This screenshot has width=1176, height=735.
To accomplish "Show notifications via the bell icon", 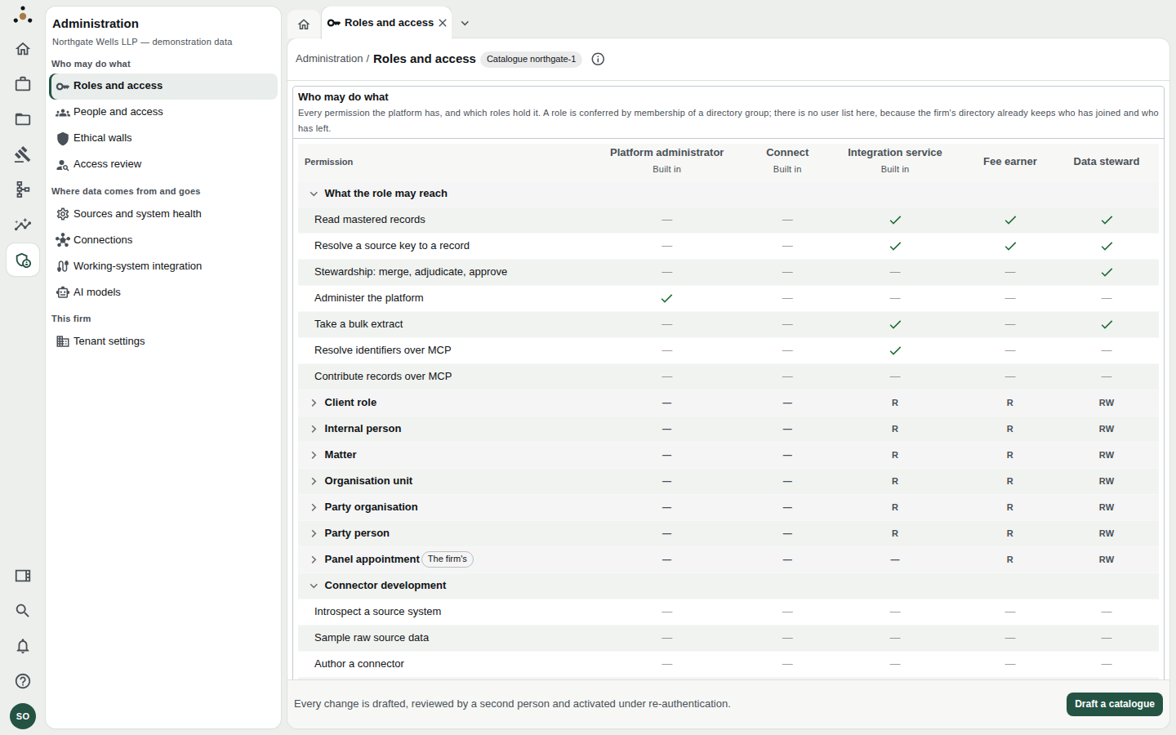I will tap(23, 646).
